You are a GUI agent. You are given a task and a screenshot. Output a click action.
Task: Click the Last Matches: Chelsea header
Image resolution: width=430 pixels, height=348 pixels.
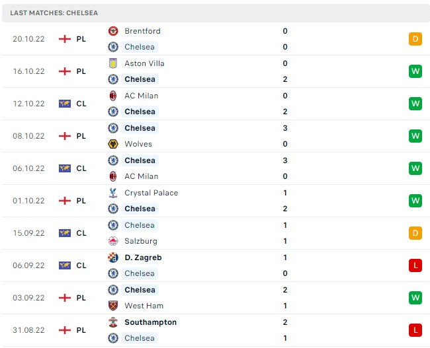coord(54,13)
